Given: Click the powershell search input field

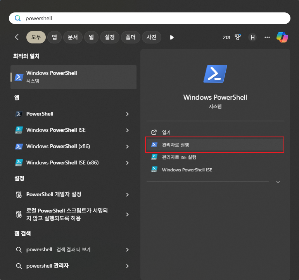Looking at the screenshot, I should pyautogui.click(x=150, y=18).
